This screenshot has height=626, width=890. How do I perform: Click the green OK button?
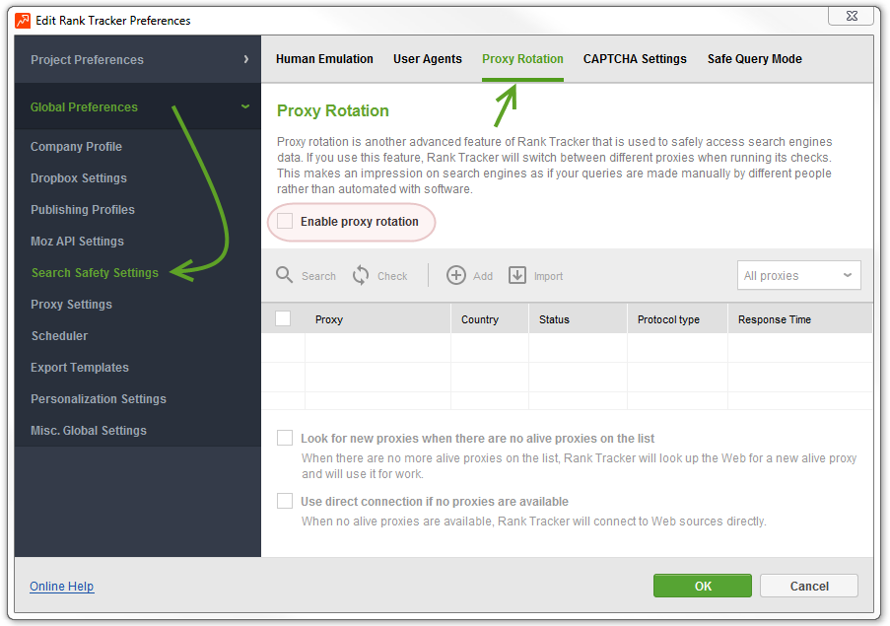coord(703,586)
